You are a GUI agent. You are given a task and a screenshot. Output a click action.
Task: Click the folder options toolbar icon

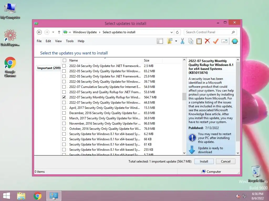[170, 41]
